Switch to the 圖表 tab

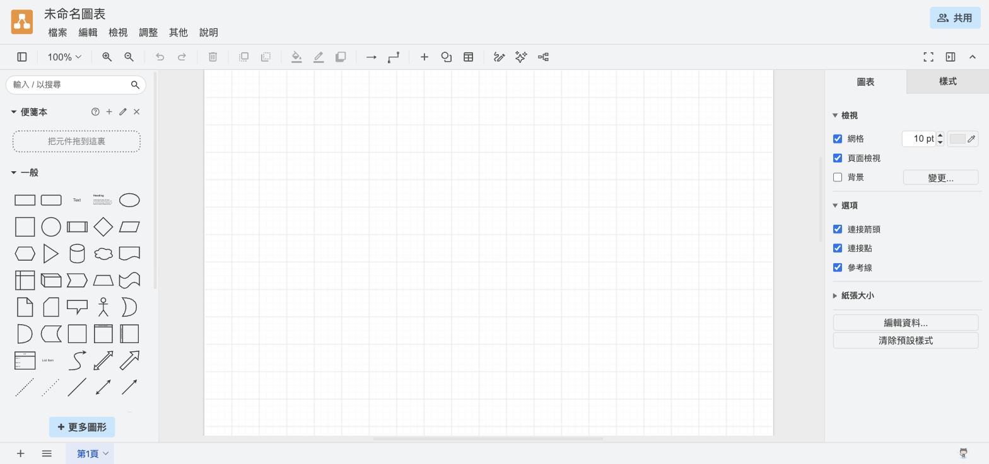click(x=865, y=82)
